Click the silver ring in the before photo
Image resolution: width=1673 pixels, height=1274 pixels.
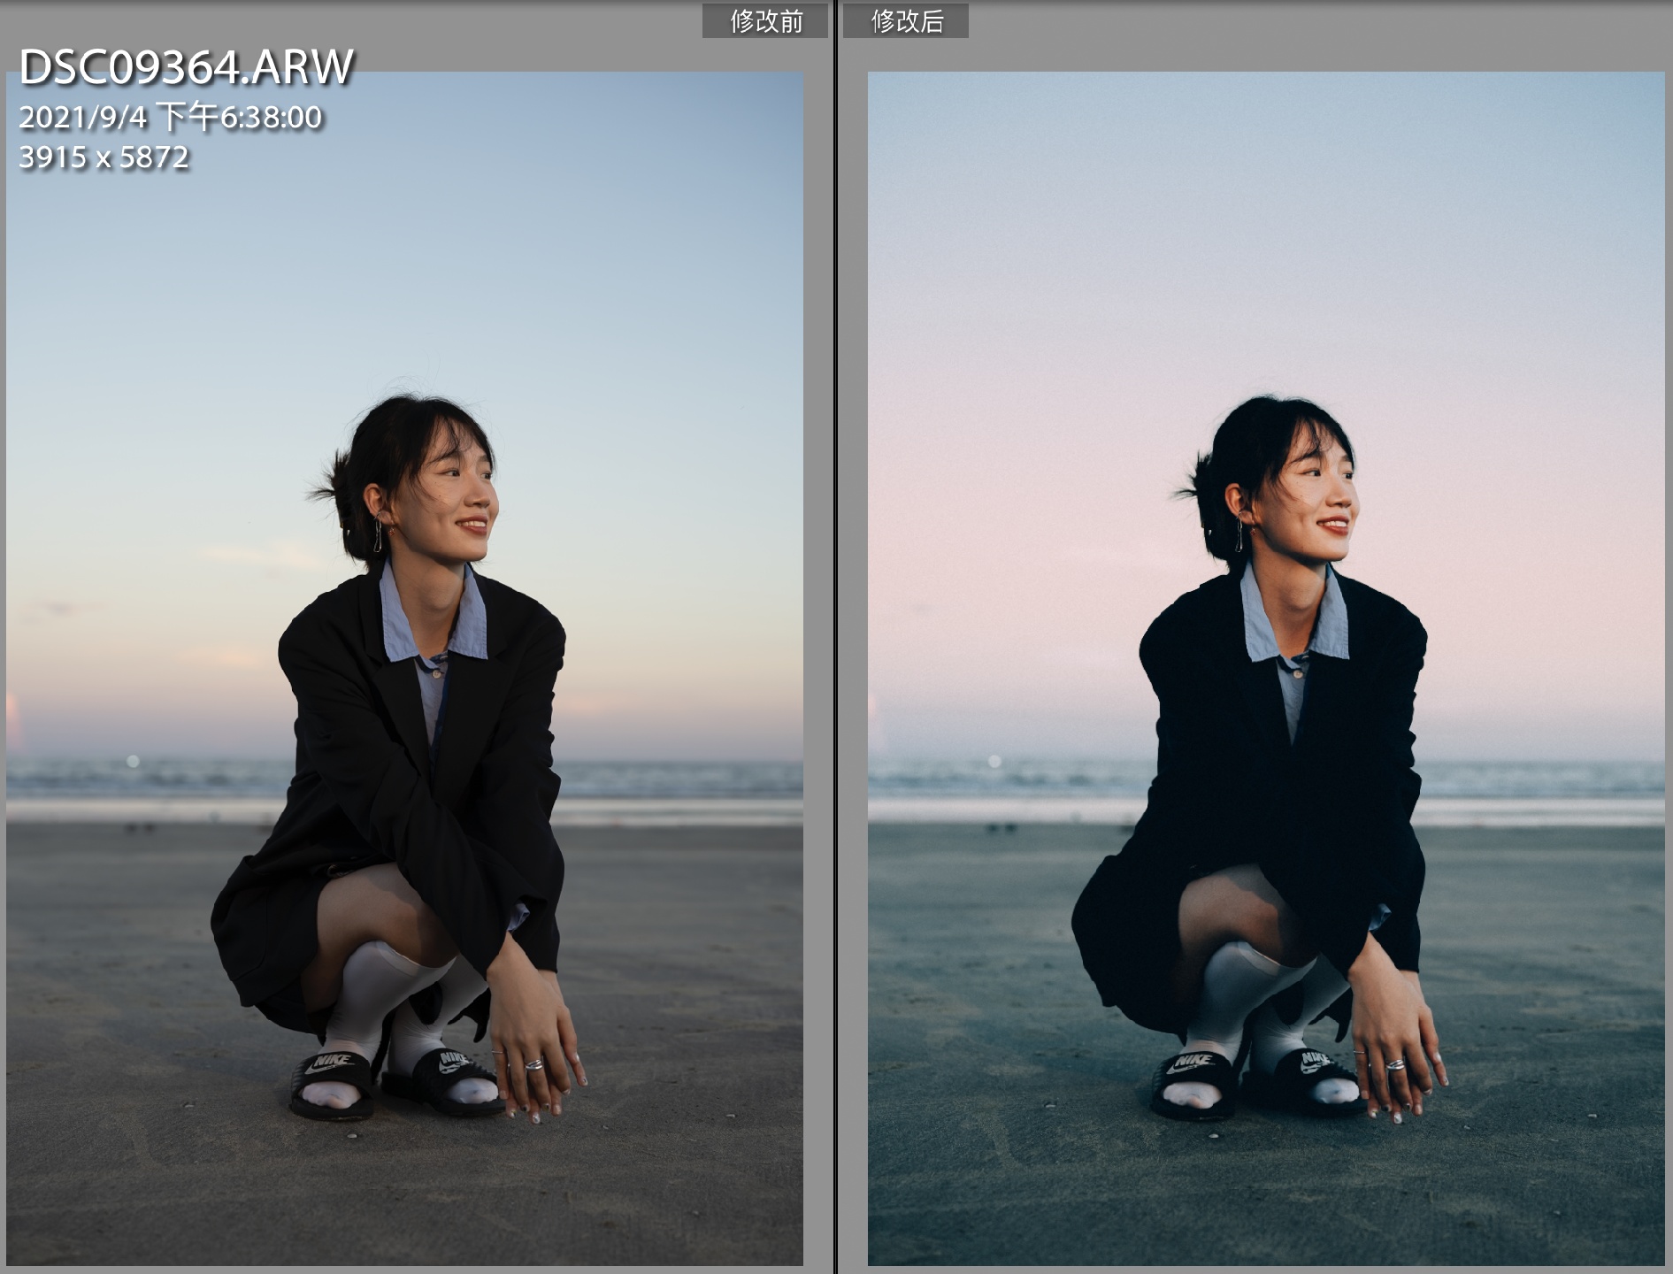[x=533, y=1064]
